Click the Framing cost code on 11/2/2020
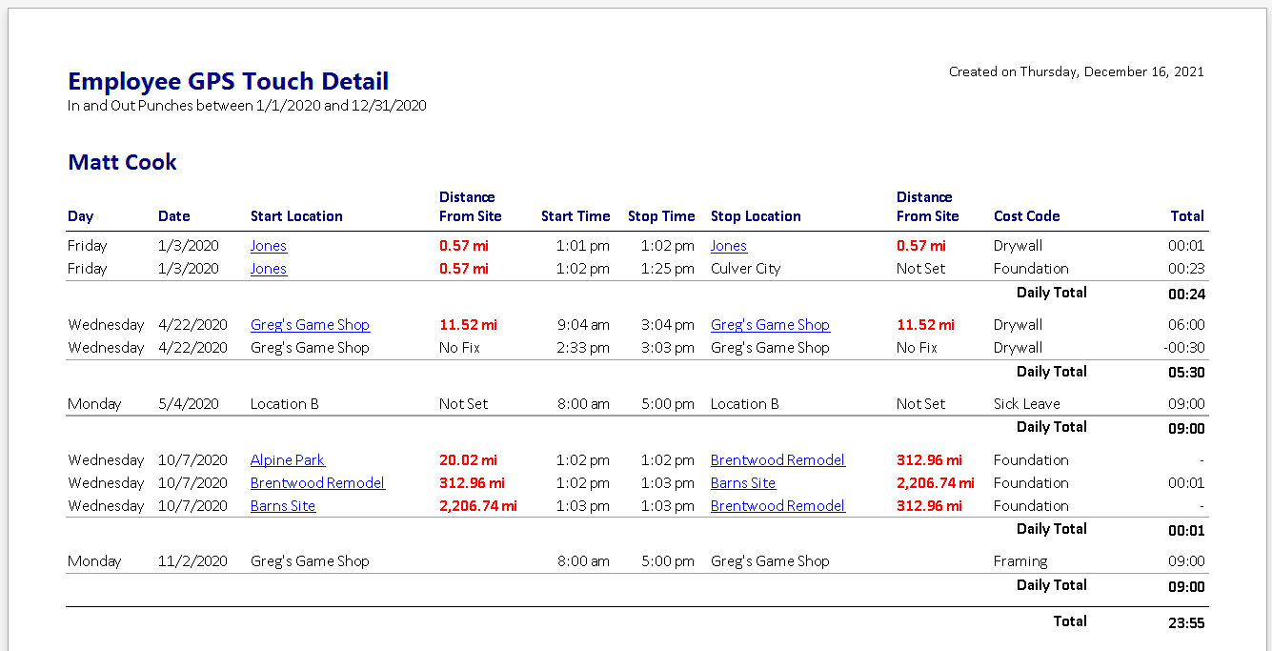 tap(1020, 561)
